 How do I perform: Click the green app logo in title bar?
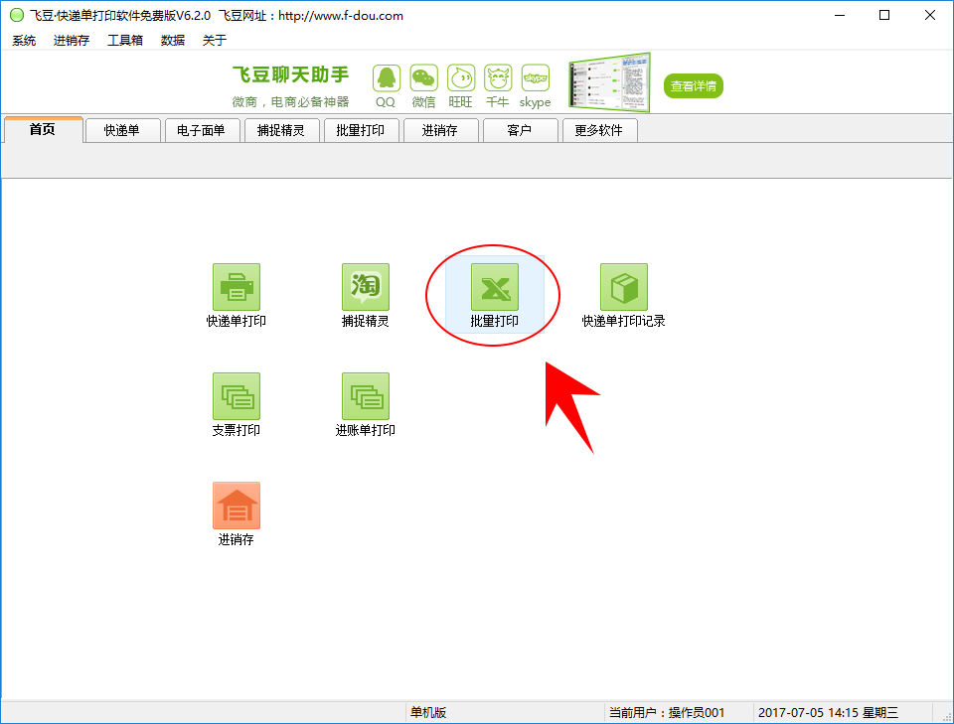tap(17, 15)
